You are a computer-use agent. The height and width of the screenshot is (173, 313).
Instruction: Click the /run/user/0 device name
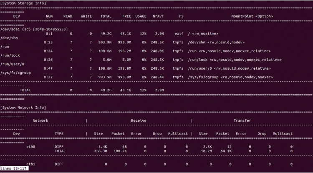(x=13, y=64)
